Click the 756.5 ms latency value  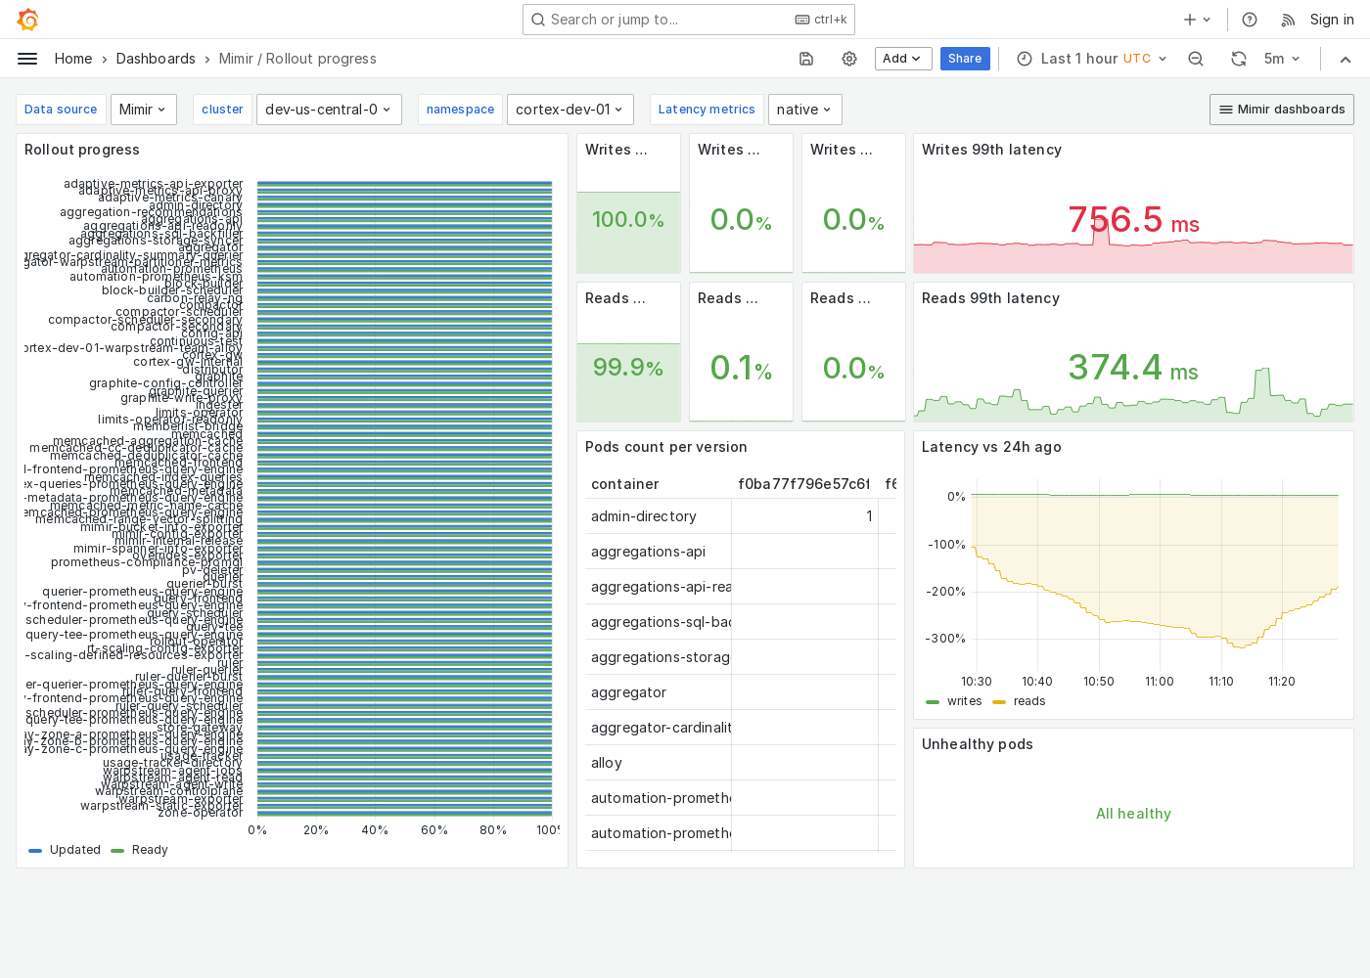[x=1133, y=220]
